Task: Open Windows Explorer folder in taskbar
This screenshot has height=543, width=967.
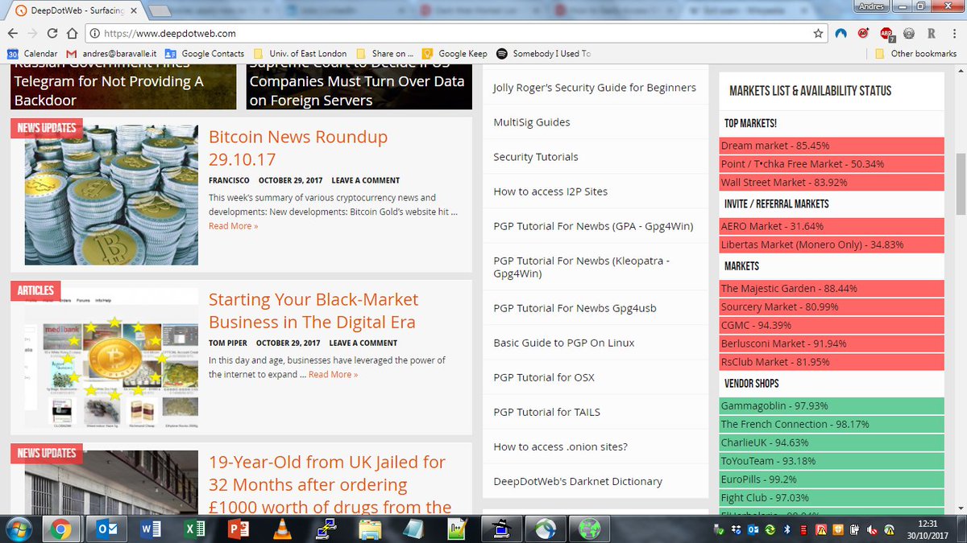Action: [x=371, y=529]
